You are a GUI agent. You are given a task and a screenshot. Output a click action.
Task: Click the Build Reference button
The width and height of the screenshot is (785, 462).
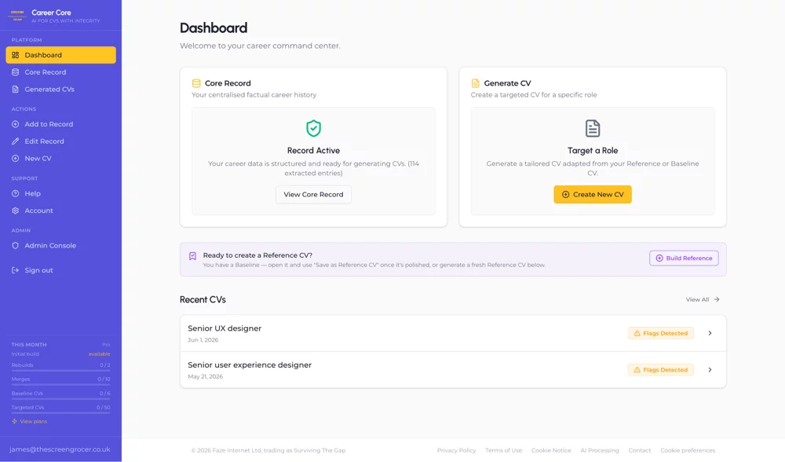pos(684,258)
